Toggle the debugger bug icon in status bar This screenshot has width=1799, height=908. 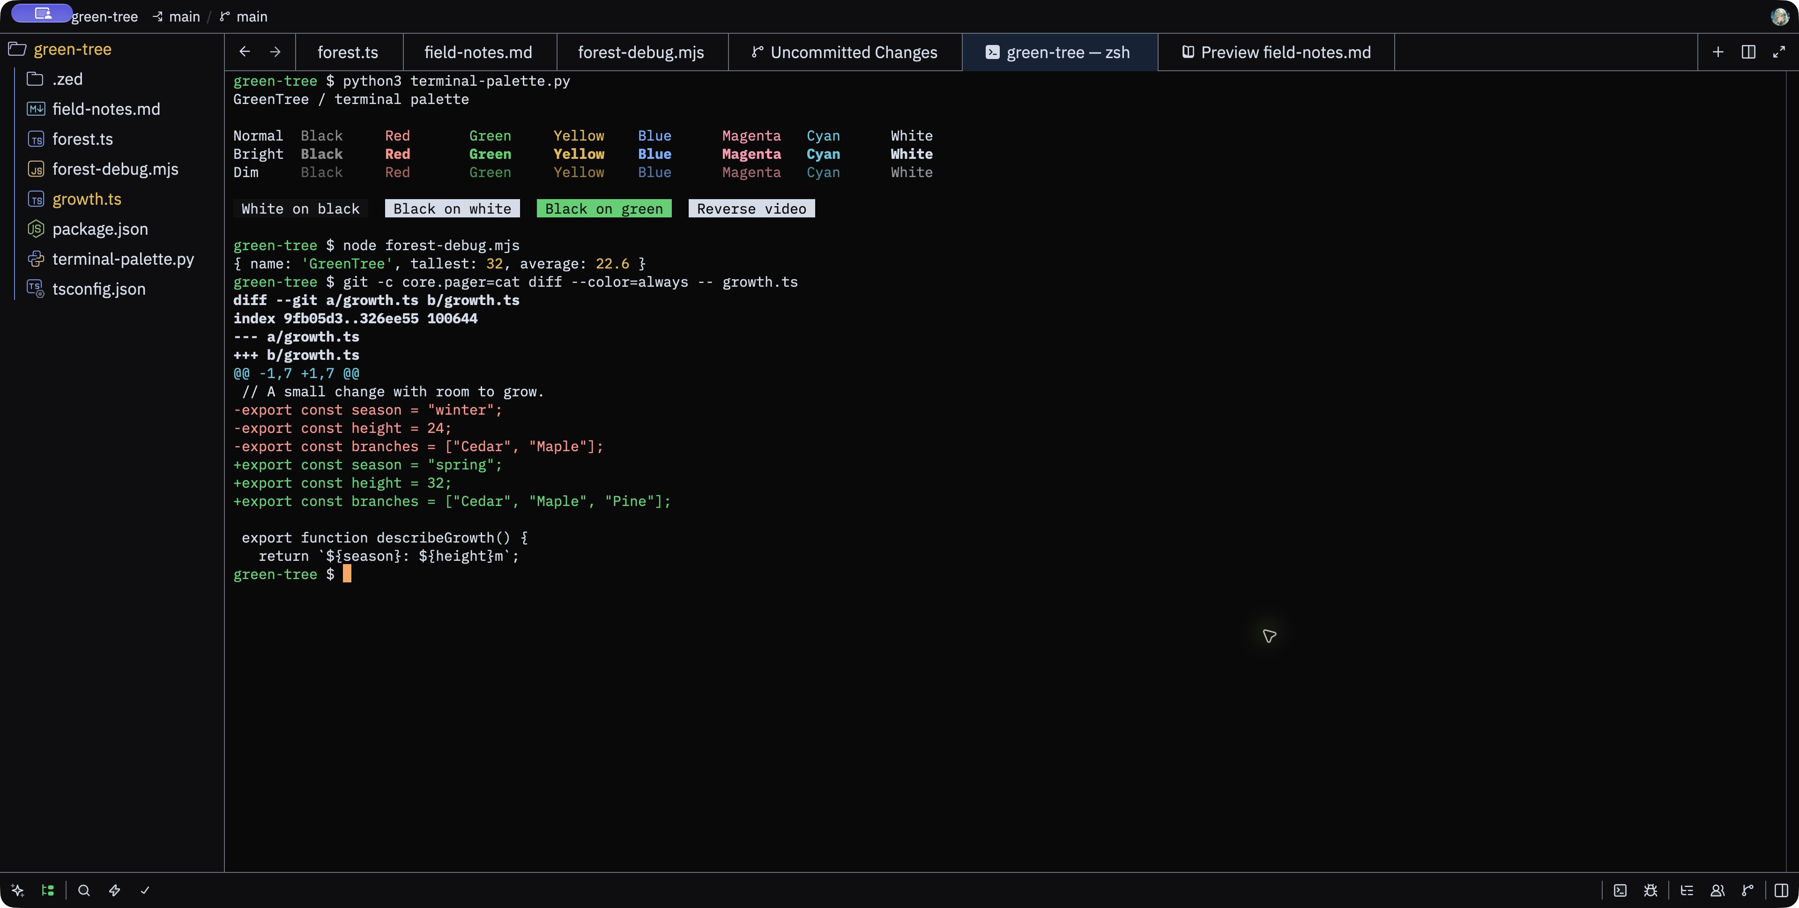(x=1650, y=890)
